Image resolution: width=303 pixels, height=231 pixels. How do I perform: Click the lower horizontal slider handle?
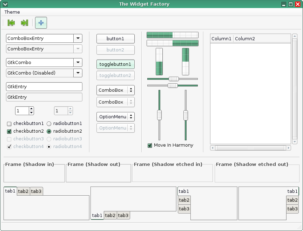pyautogui.click(x=173, y=85)
